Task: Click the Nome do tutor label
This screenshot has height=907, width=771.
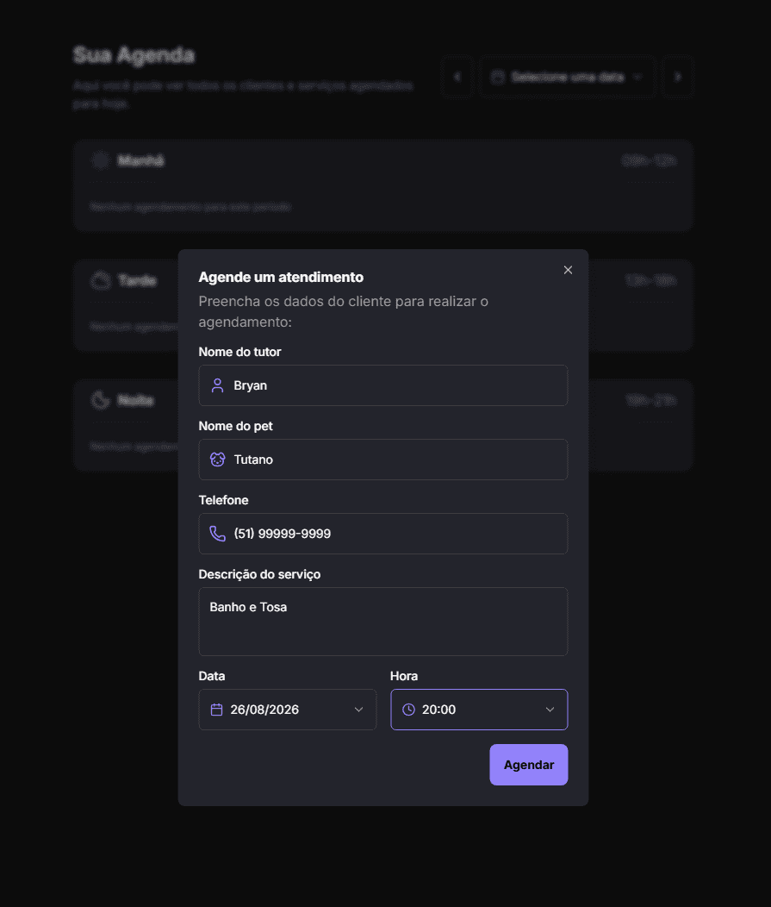Action: point(239,352)
